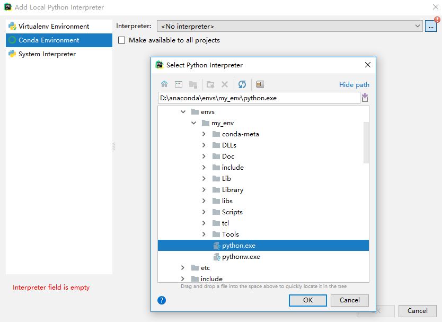The width and height of the screenshot is (442, 322).
Task: Select the Doc folder row
Action: [263, 156]
